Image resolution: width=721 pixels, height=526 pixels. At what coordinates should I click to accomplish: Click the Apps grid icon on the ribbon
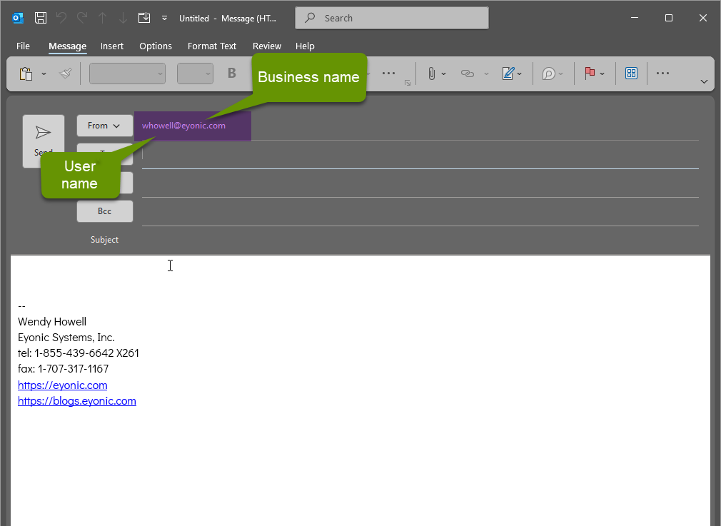click(x=631, y=74)
